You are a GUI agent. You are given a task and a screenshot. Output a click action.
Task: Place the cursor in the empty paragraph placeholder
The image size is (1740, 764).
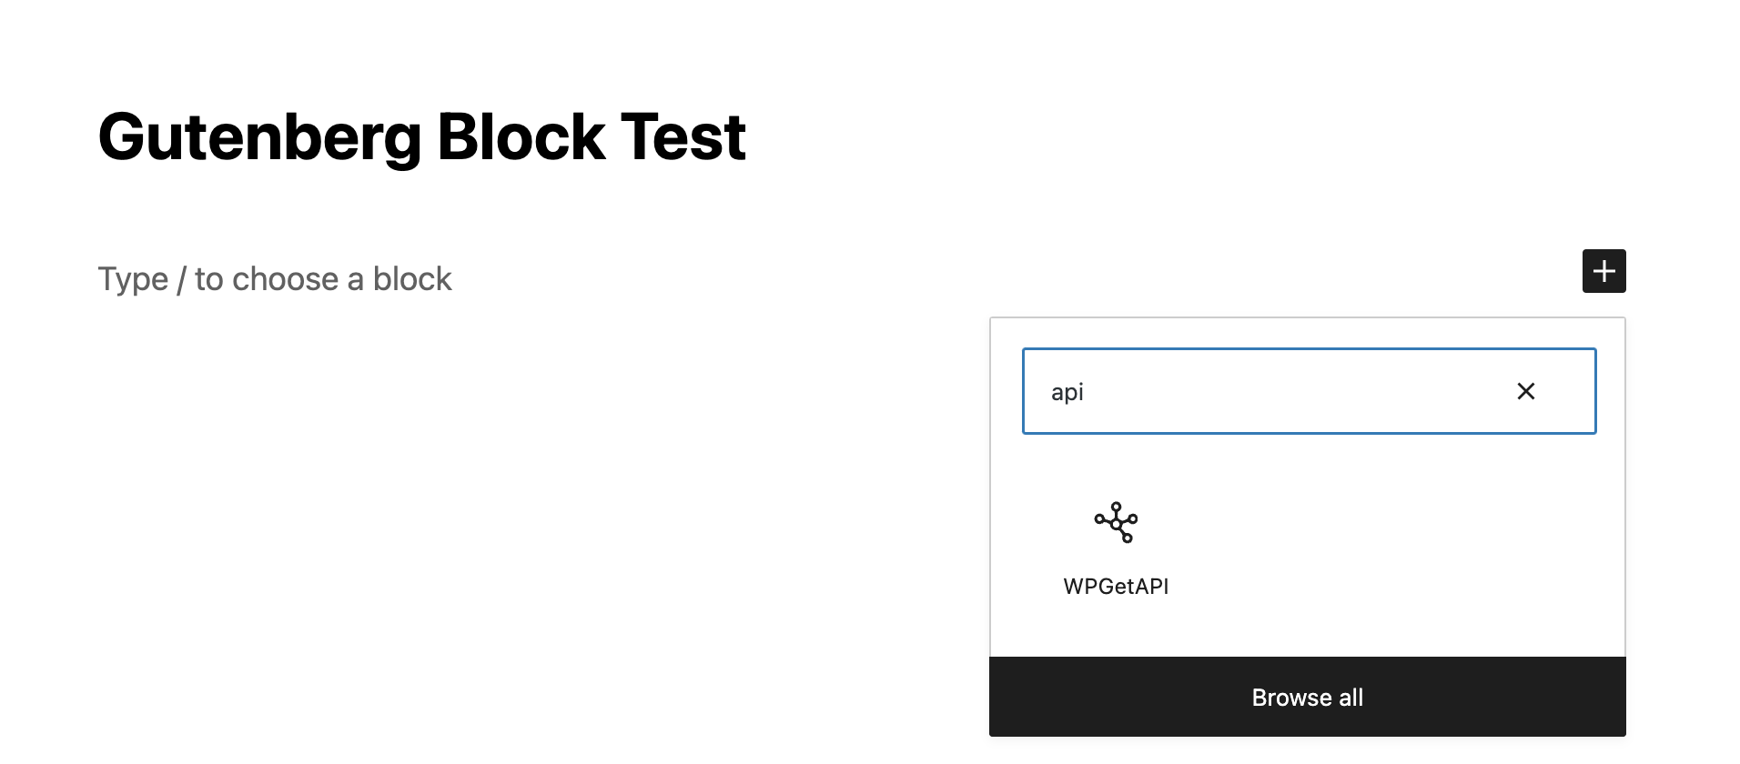point(274,279)
